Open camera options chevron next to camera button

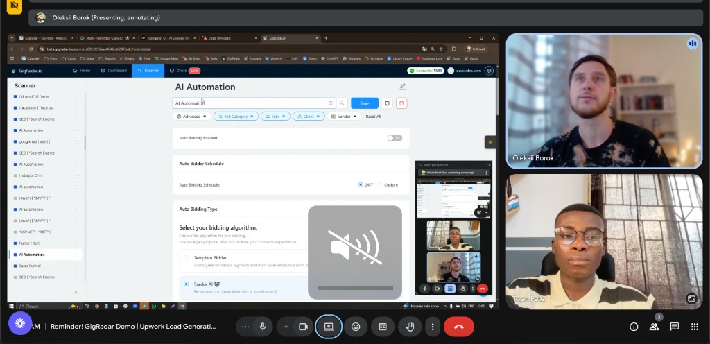click(x=286, y=327)
